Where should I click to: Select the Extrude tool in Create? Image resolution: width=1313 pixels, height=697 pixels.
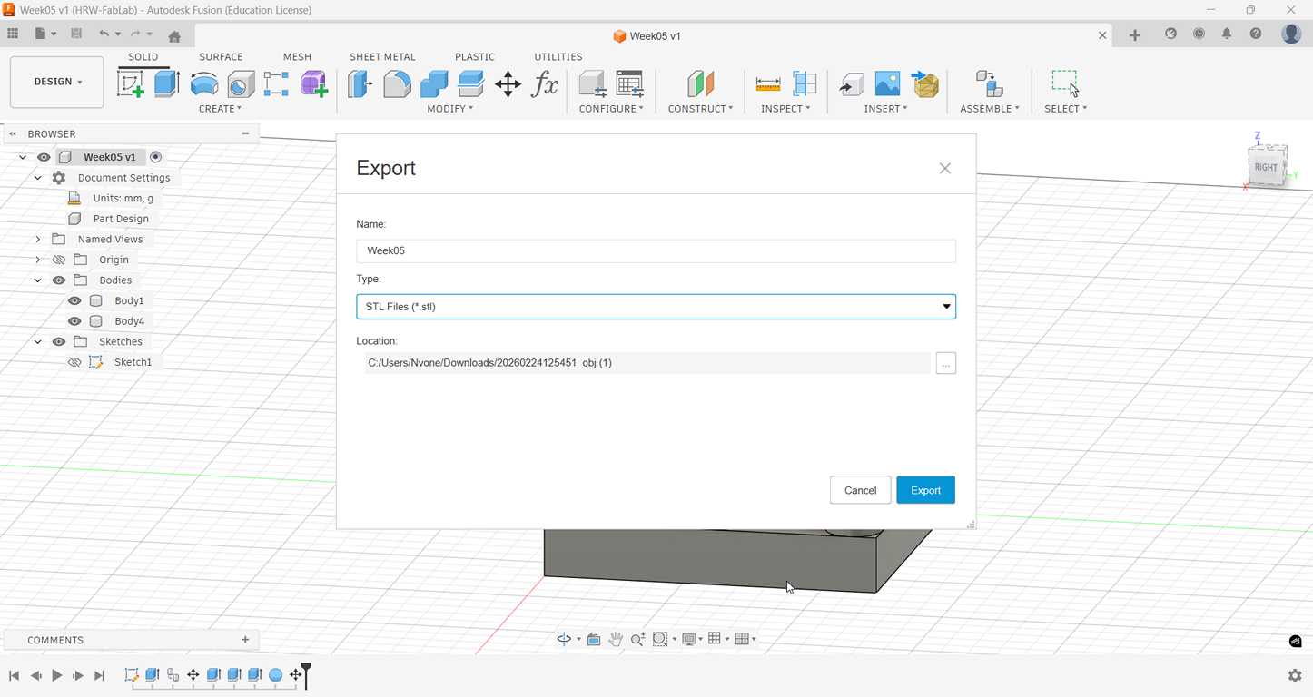(167, 84)
